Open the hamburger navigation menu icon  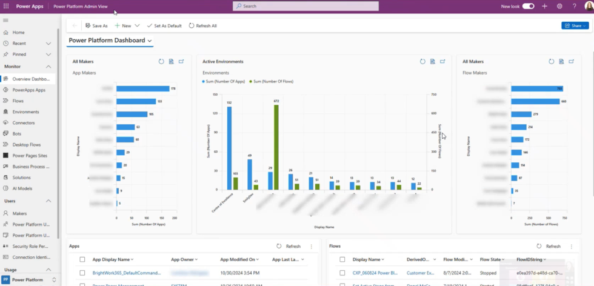(x=5, y=20)
